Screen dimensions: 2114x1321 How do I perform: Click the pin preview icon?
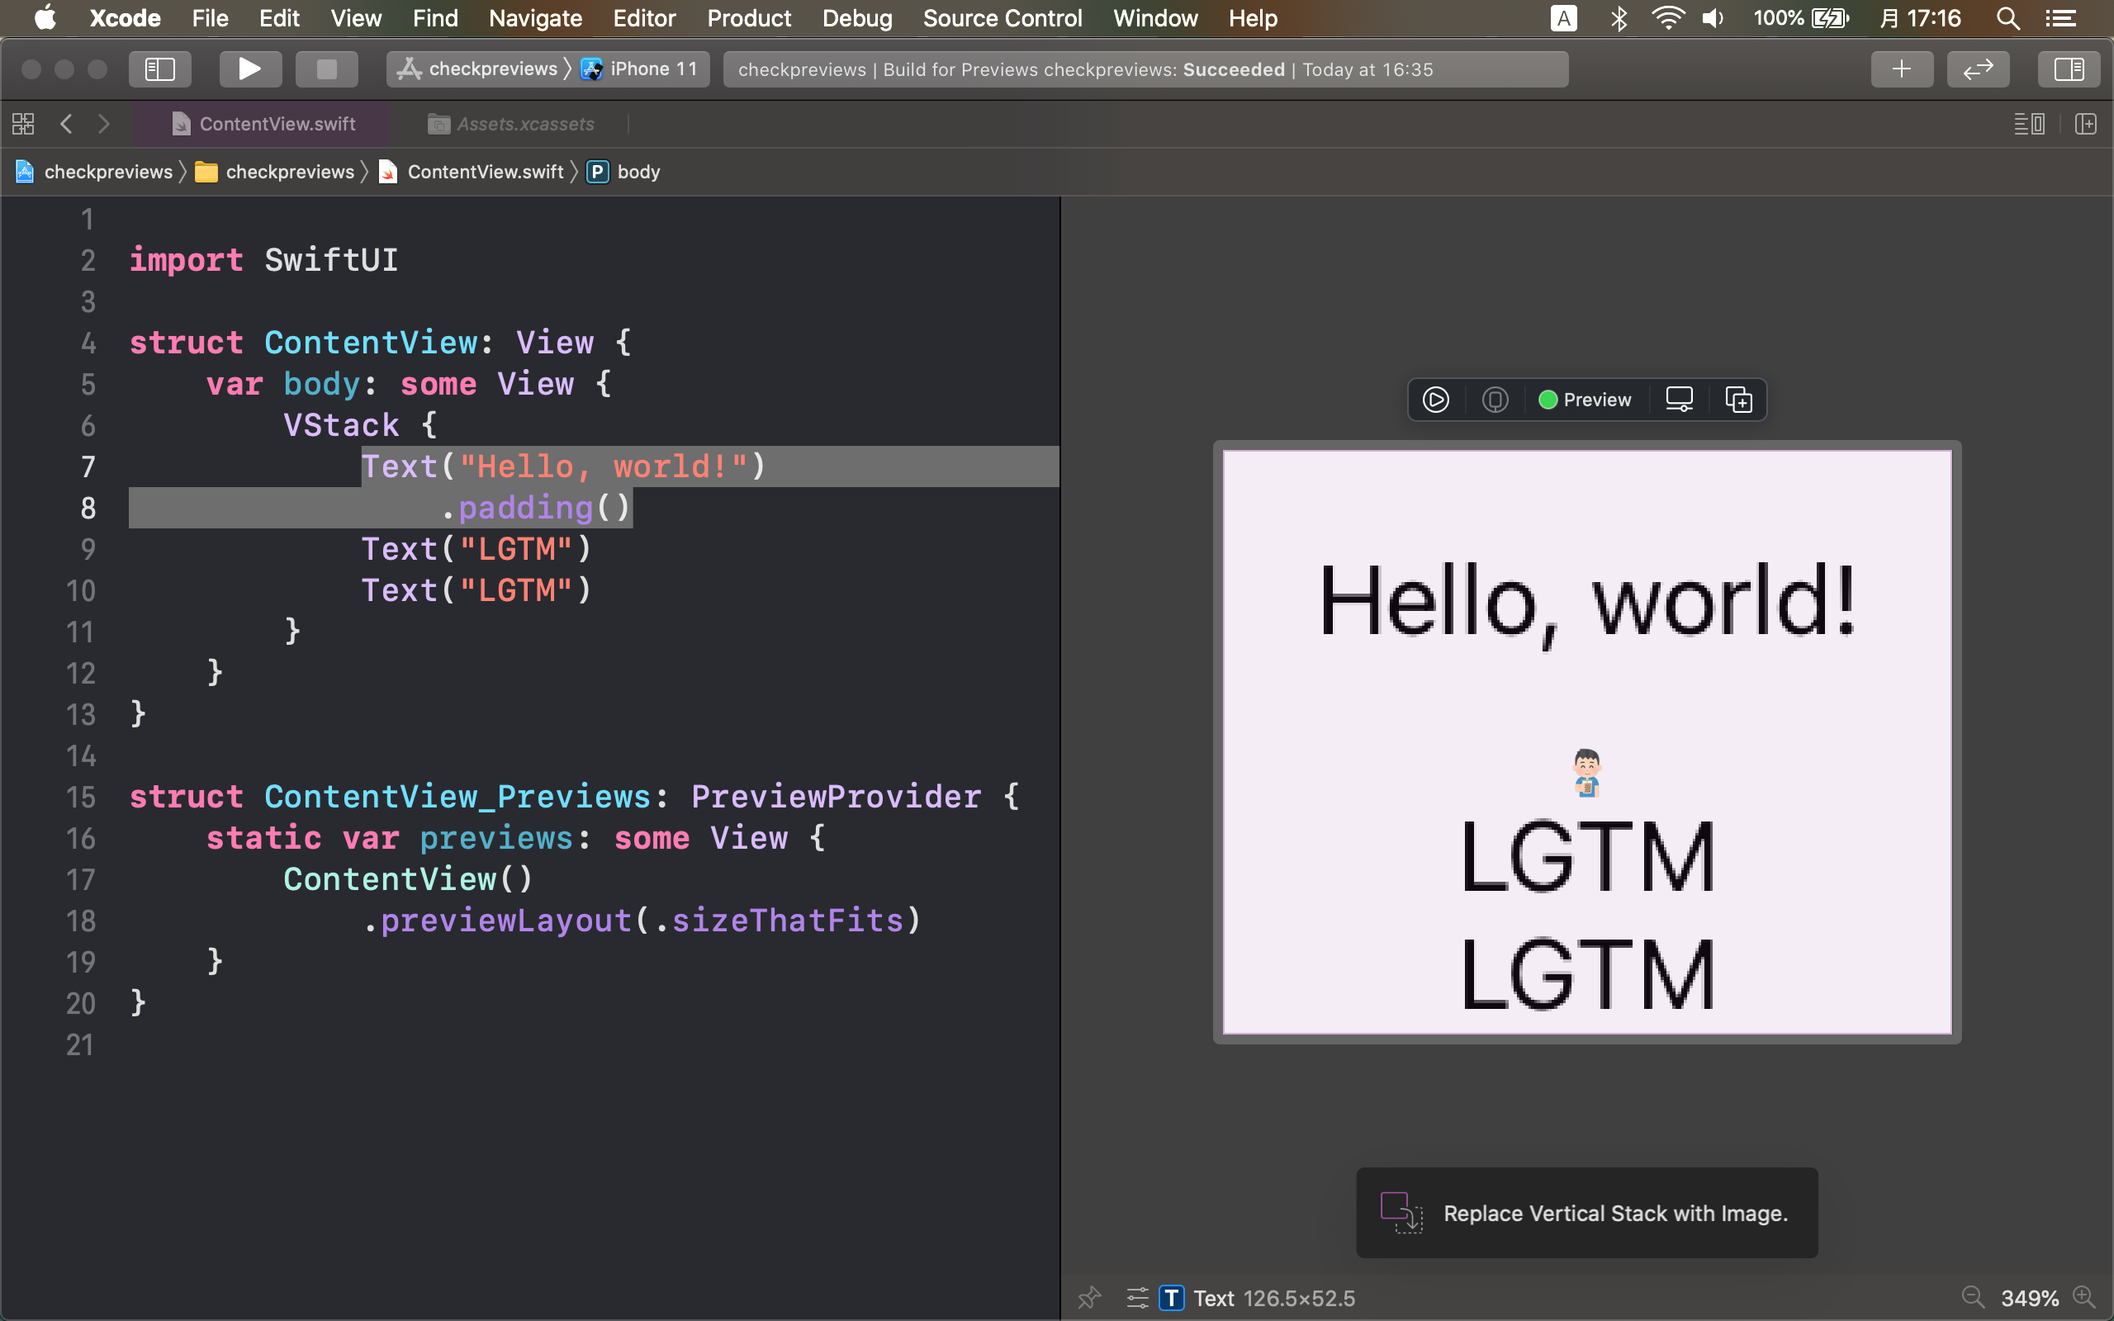tap(1089, 1297)
